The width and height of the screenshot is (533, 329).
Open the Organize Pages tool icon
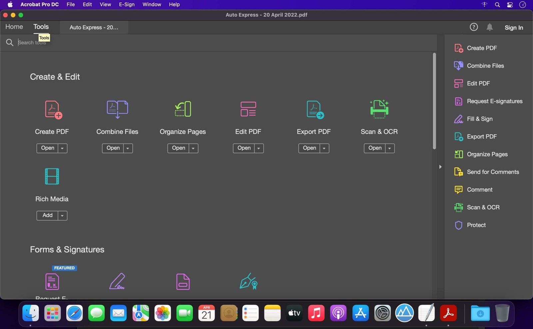point(183,109)
